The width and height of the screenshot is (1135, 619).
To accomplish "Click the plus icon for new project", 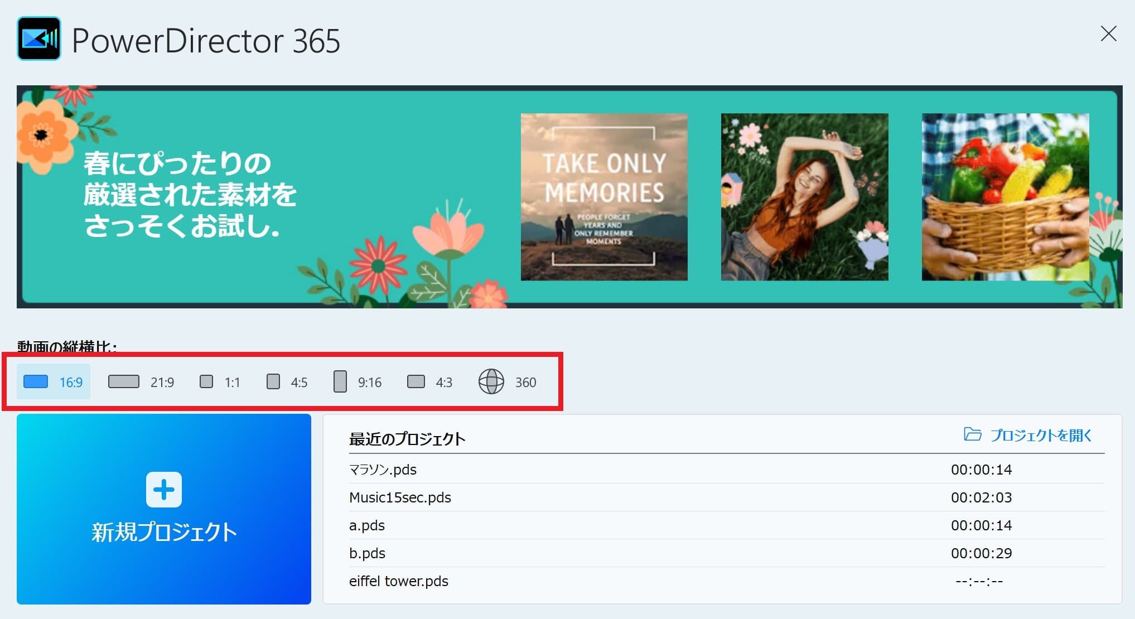I will coord(164,490).
